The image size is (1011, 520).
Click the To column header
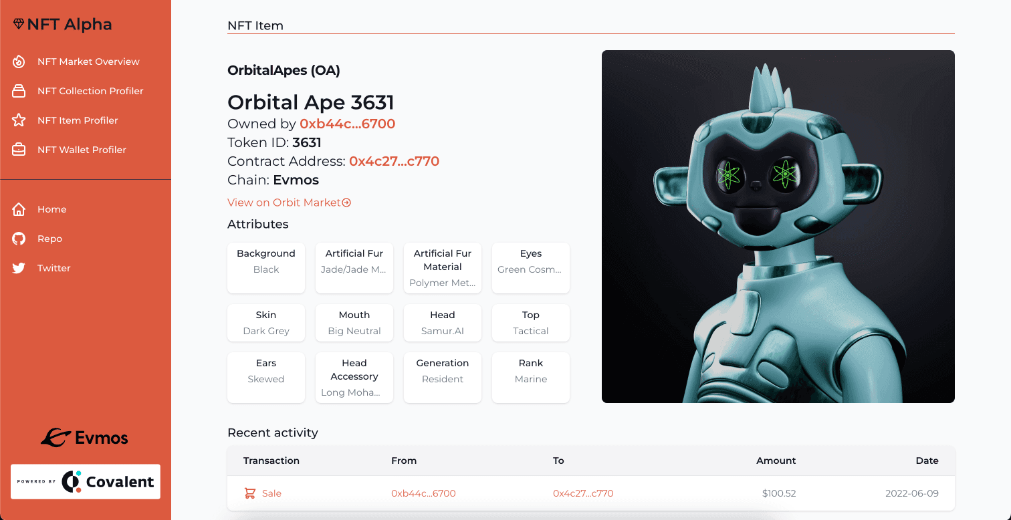click(558, 461)
